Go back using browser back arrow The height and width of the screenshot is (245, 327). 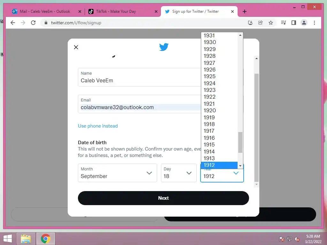13,23
